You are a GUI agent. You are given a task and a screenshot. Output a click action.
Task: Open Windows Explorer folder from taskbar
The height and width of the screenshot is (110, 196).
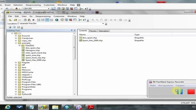[55, 107]
